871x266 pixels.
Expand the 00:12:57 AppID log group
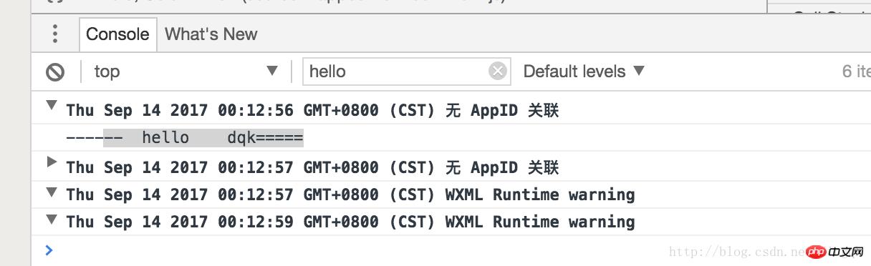click(51, 162)
